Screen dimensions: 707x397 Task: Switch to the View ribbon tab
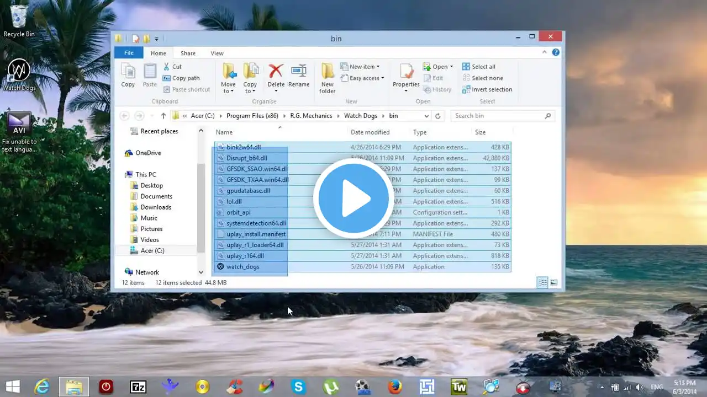click(217, 53)
